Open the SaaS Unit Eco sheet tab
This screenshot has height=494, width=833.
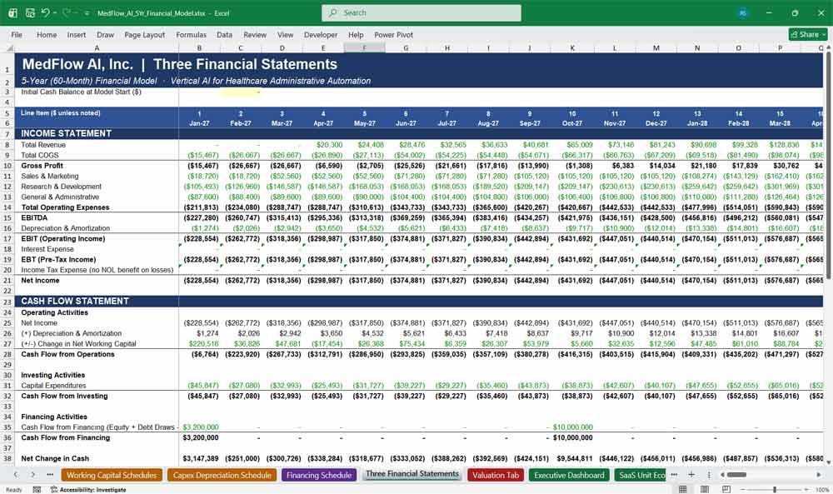pos(641,475)
